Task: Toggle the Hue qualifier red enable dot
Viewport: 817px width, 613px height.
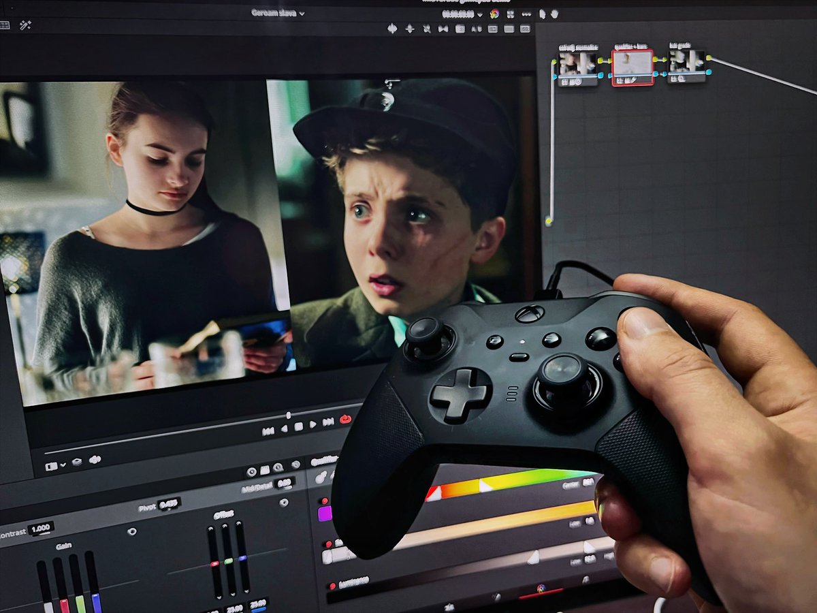Action: tap(325, 501)
